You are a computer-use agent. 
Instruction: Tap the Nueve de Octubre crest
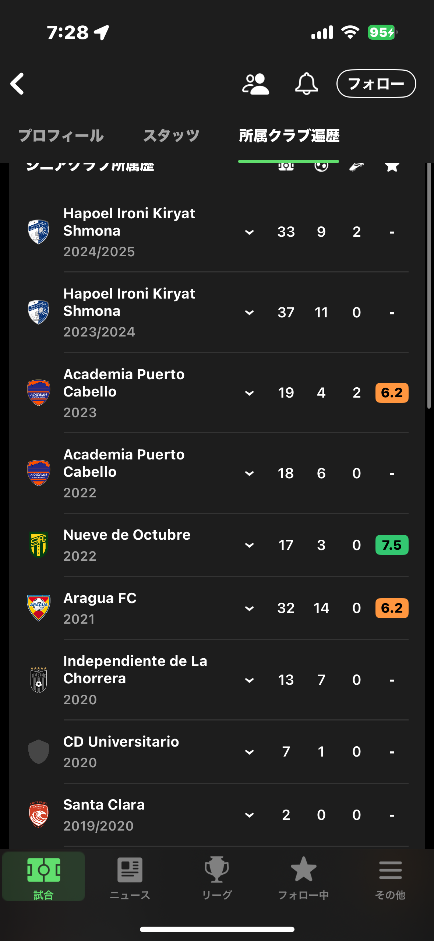[x=39, y=544]
